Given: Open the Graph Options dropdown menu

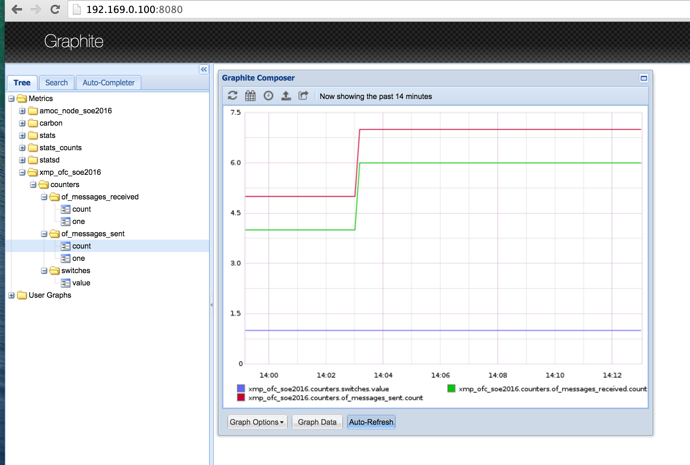Looking at the screenshot, I should (257, 422).
